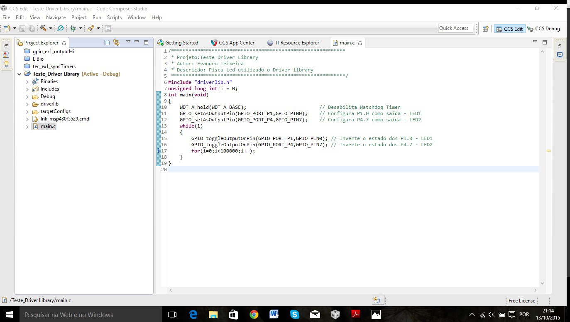Click the New file toolbar icon
Screen dimensions: 570x322
click(x=7, y=28)
